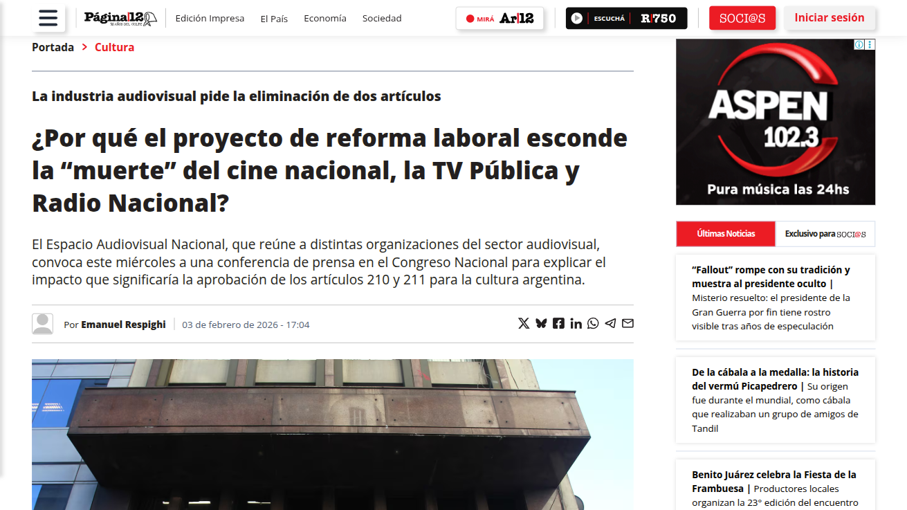Viewport: 907px width, 510px height.
Task: Switch to the Exclusivo para Soci@s tab
Action: coord(825,234)
